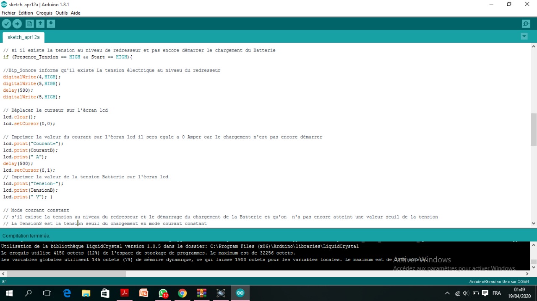The width and height of the screenshot is (537, 301).
Task: Click the console line 'Le croquis utilise 4150 octets'
Action: [148, 253]
